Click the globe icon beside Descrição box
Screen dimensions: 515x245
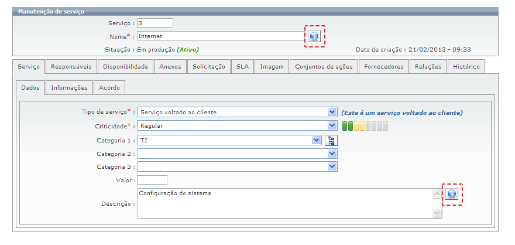(452, 195)
